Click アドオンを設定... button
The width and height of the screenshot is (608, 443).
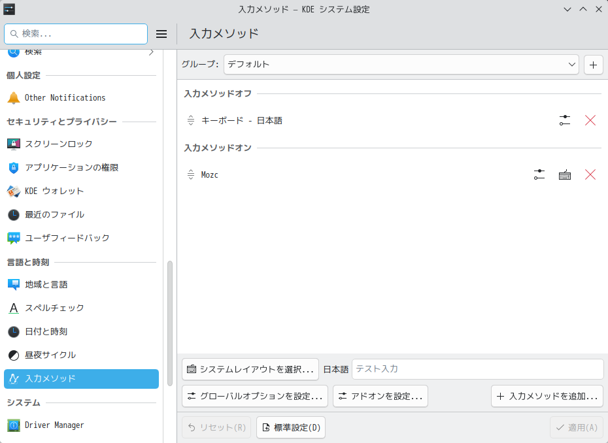coord(380,396)
